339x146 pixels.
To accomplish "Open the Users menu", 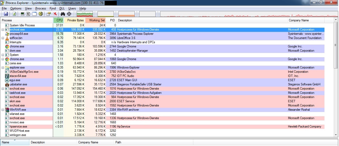I will coord(72,8).
